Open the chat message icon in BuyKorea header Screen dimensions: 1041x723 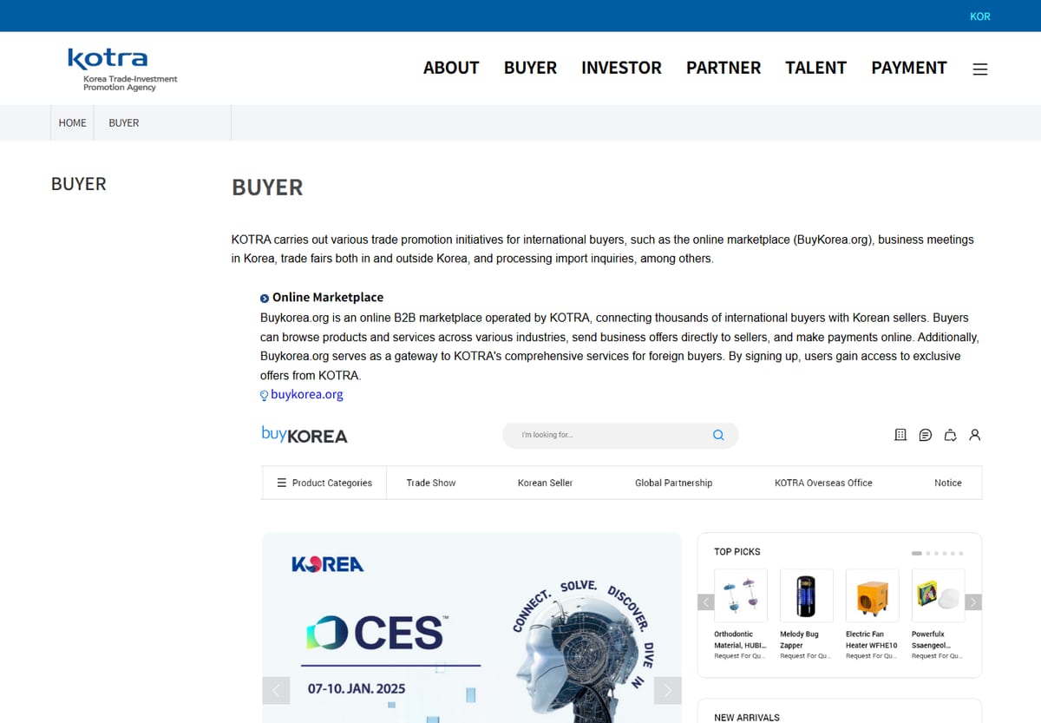(x=926, y=435)
